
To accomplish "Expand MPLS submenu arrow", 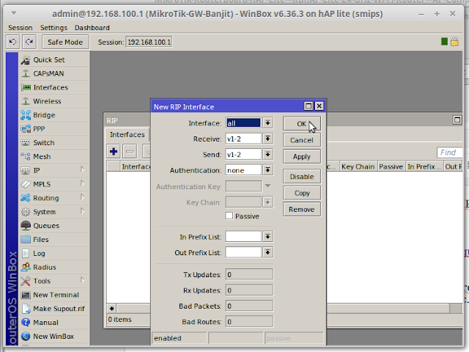I will tap(83, 183).
